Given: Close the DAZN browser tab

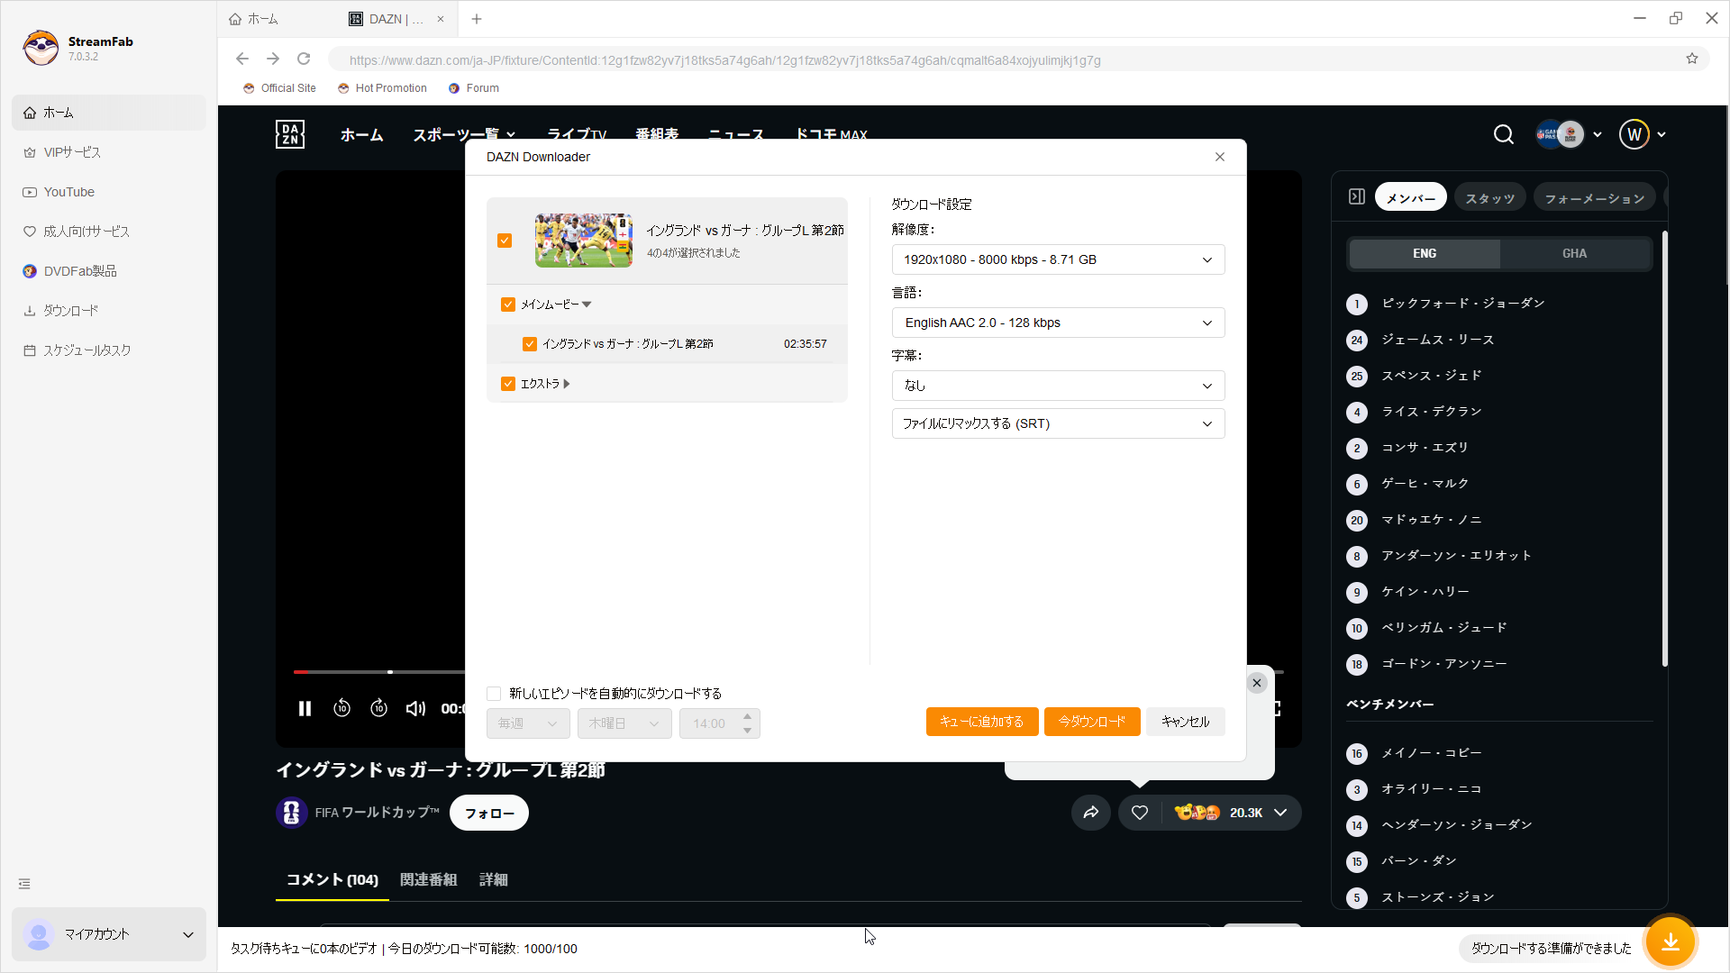Looking at the screenshot, I should tap(441, 19).
